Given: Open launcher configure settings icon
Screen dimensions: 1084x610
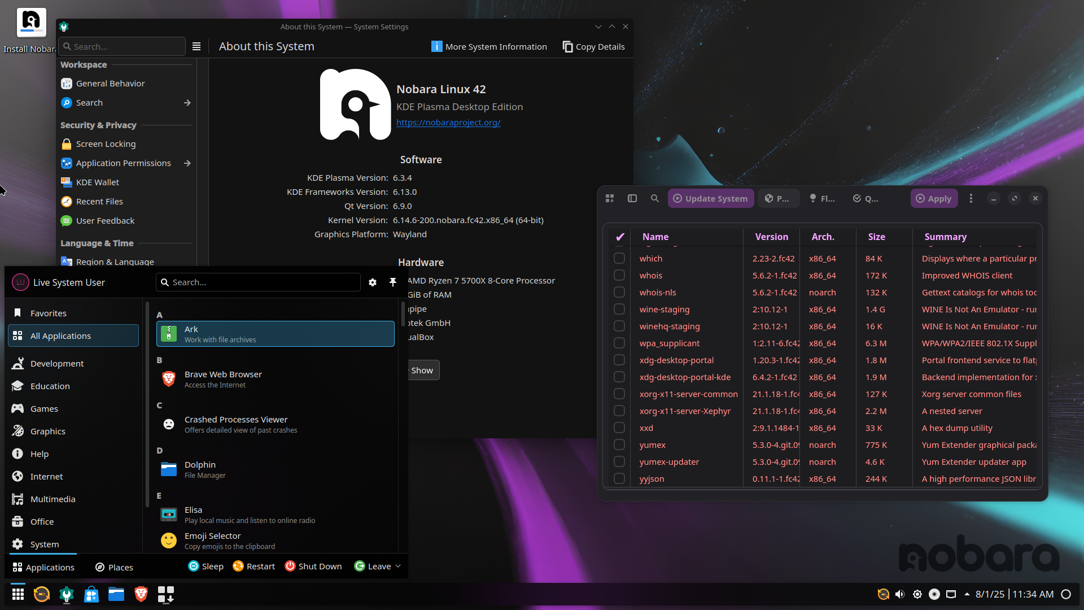Looking at the screenshot, I should pos(373,282).
